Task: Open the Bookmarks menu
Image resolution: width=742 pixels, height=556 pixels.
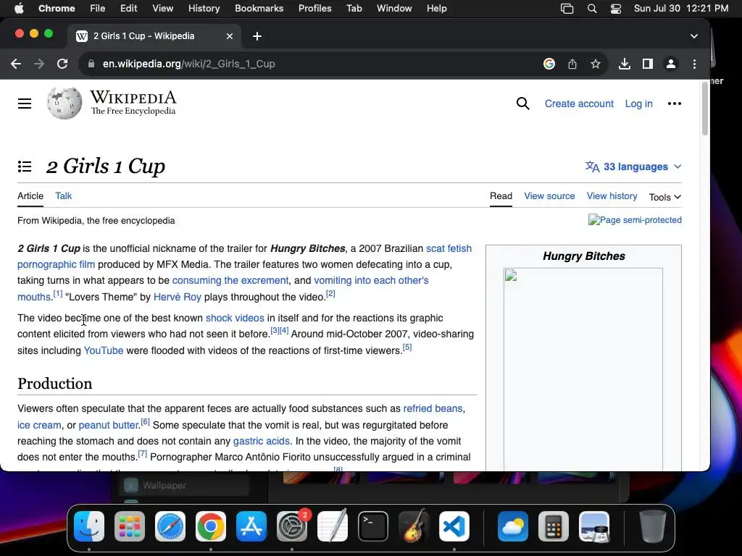Action: point(259,9)
